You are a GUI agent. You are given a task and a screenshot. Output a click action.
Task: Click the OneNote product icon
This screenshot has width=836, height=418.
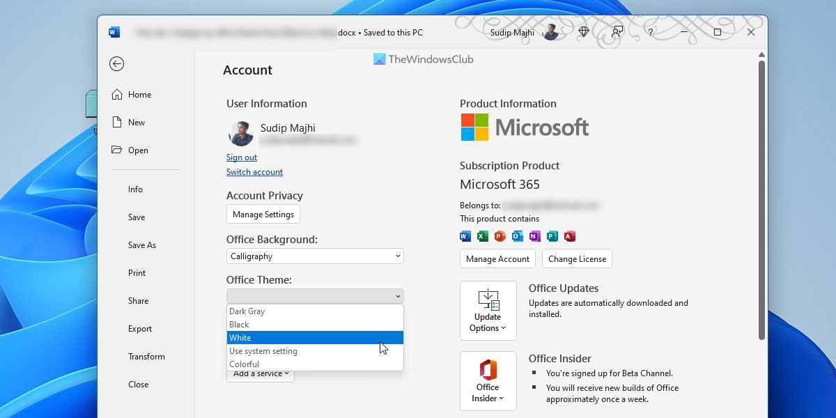(x=535, y=236)
